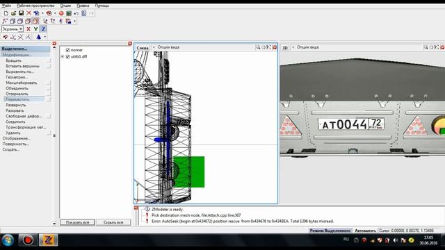
Task: Click the Undo arrow icon
Action: click(x=76, y=13)
